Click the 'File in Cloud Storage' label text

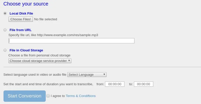(26, 50)
